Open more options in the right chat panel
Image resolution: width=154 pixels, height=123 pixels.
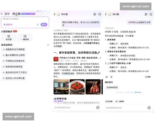[x=151, y=14]
